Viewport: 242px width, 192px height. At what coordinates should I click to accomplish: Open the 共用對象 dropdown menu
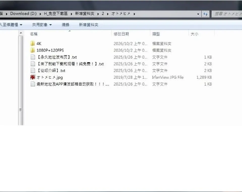pos(42,25)
